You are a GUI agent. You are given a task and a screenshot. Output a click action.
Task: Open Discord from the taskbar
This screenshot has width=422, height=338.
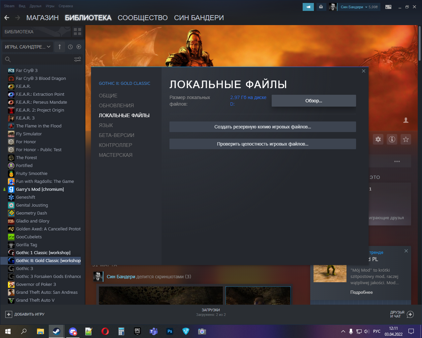[x=73, y=331]
